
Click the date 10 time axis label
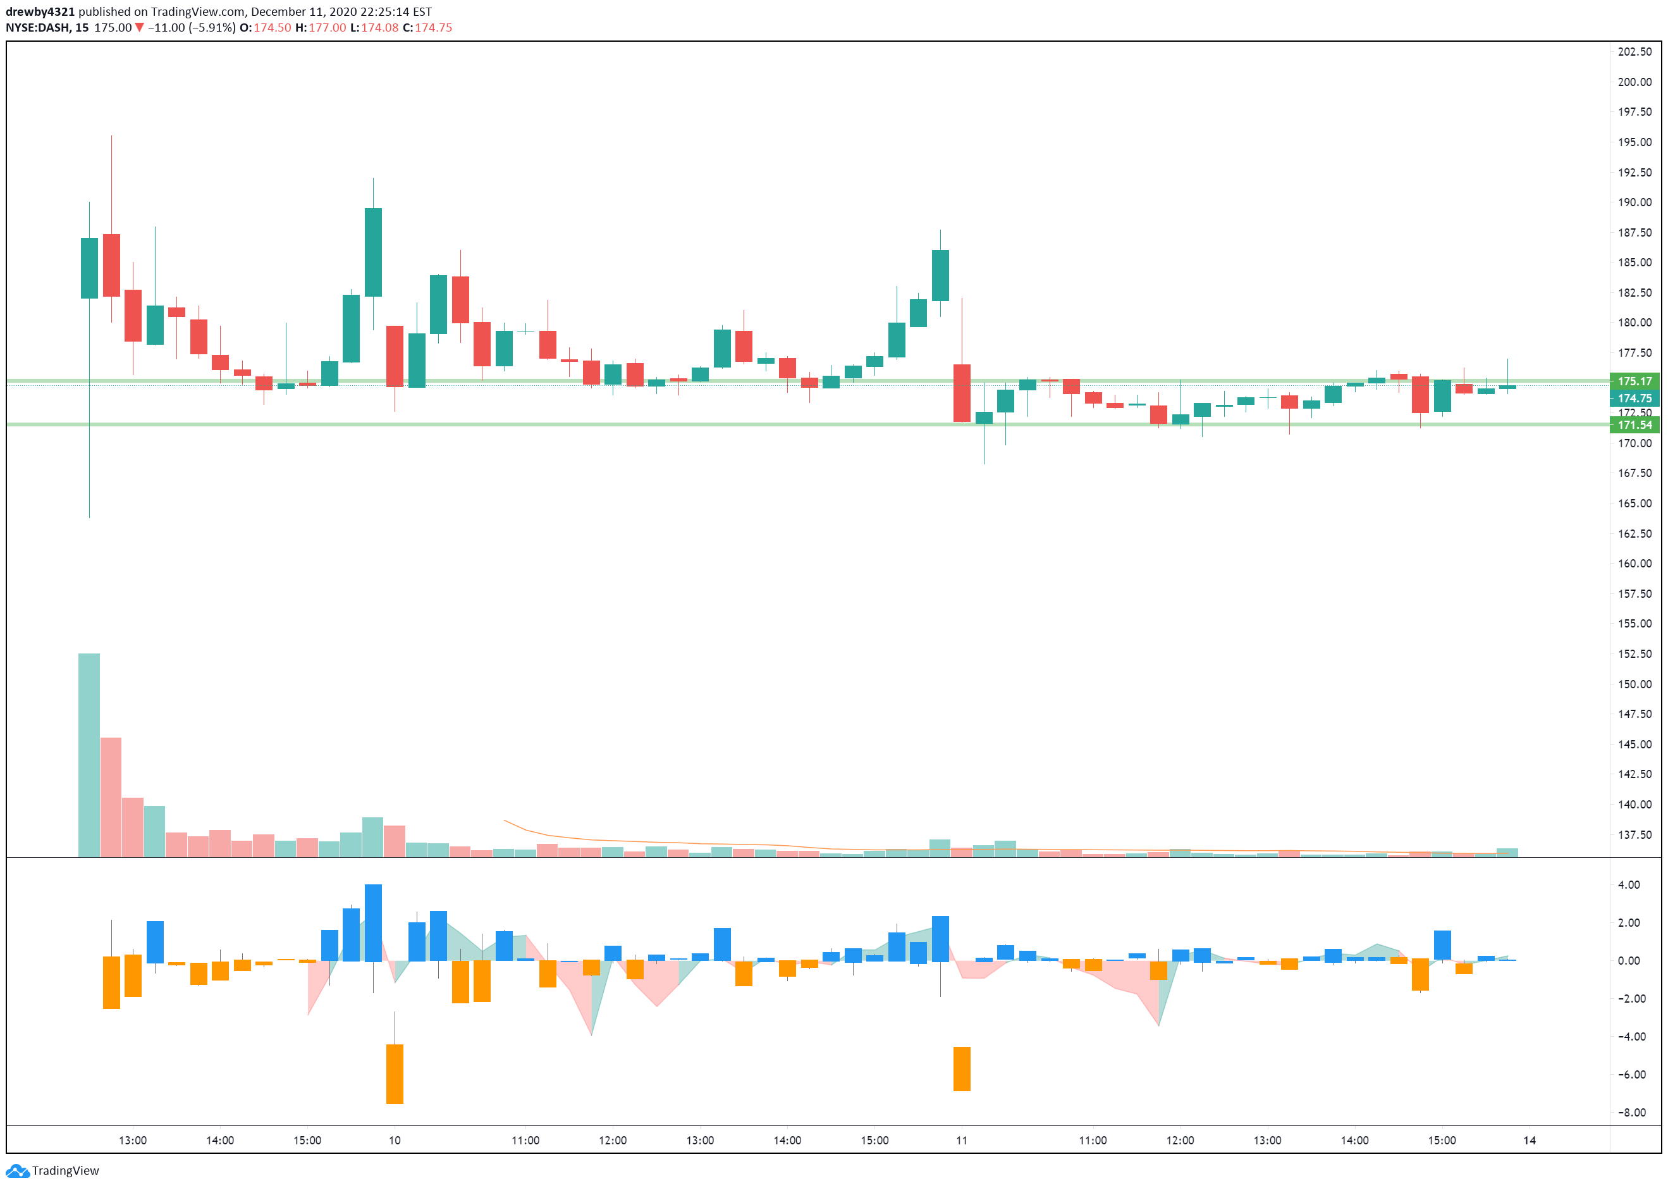(395, 1141)
